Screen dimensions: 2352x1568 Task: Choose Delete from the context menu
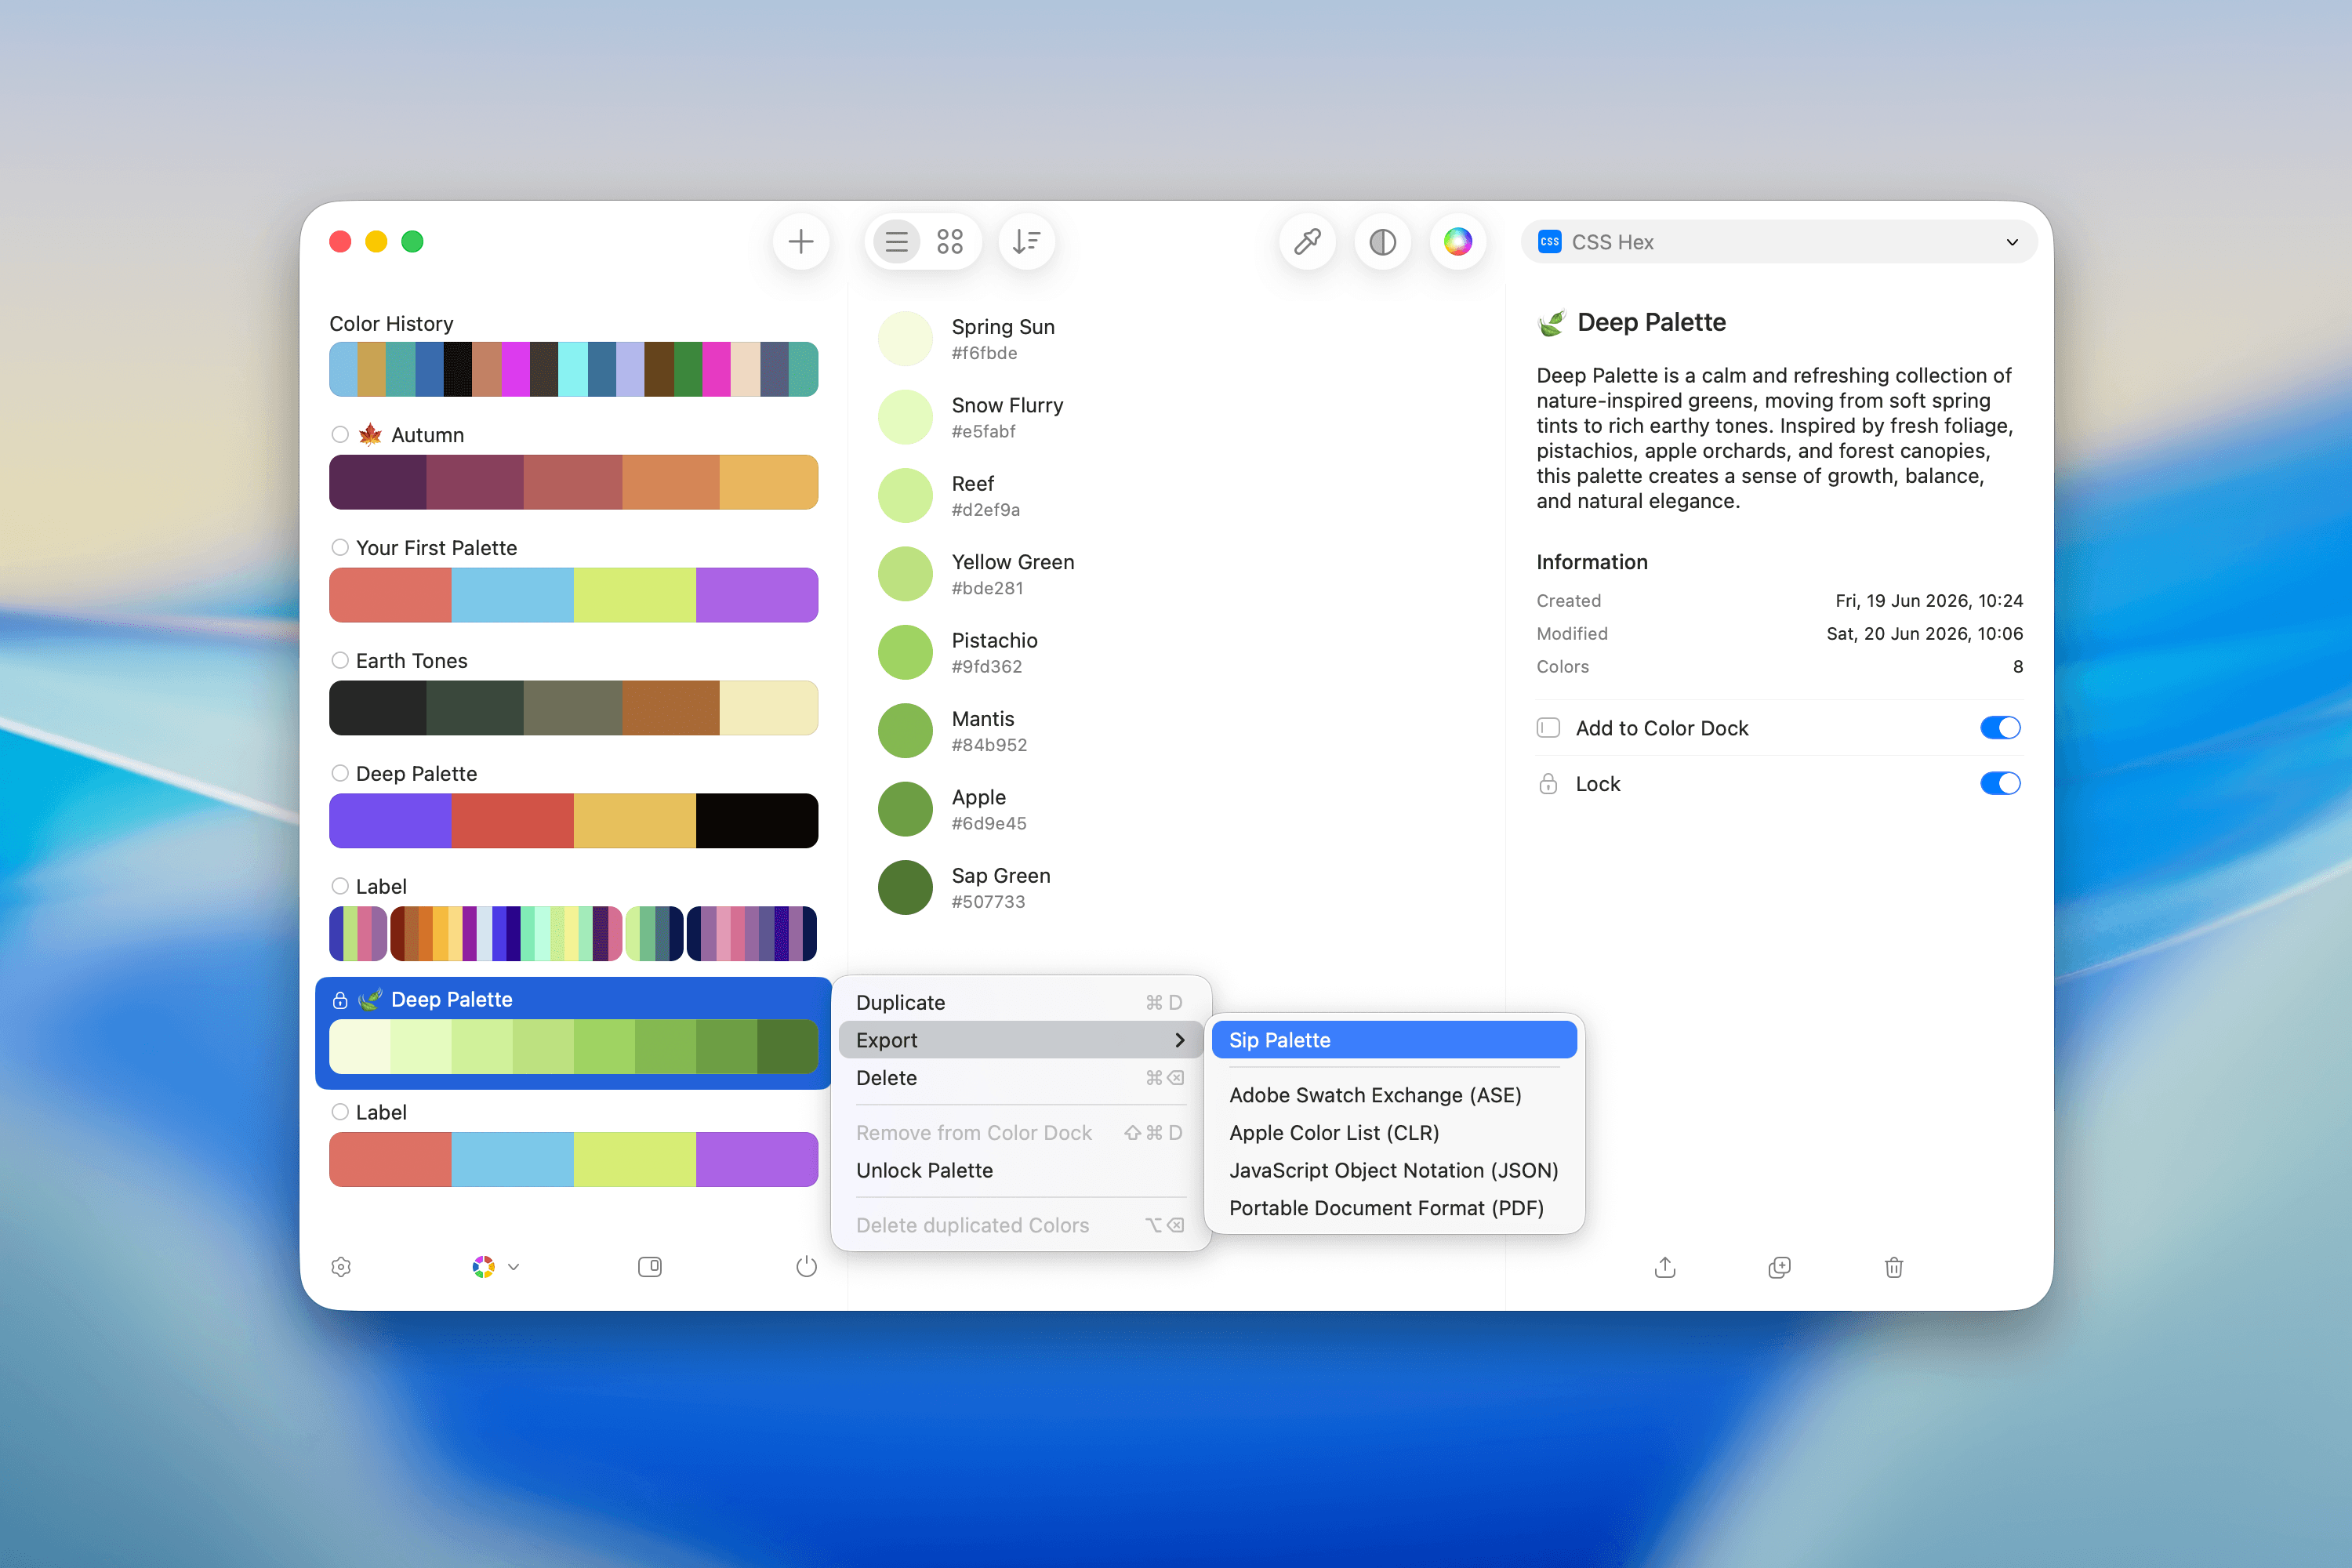point(1021,1078)
